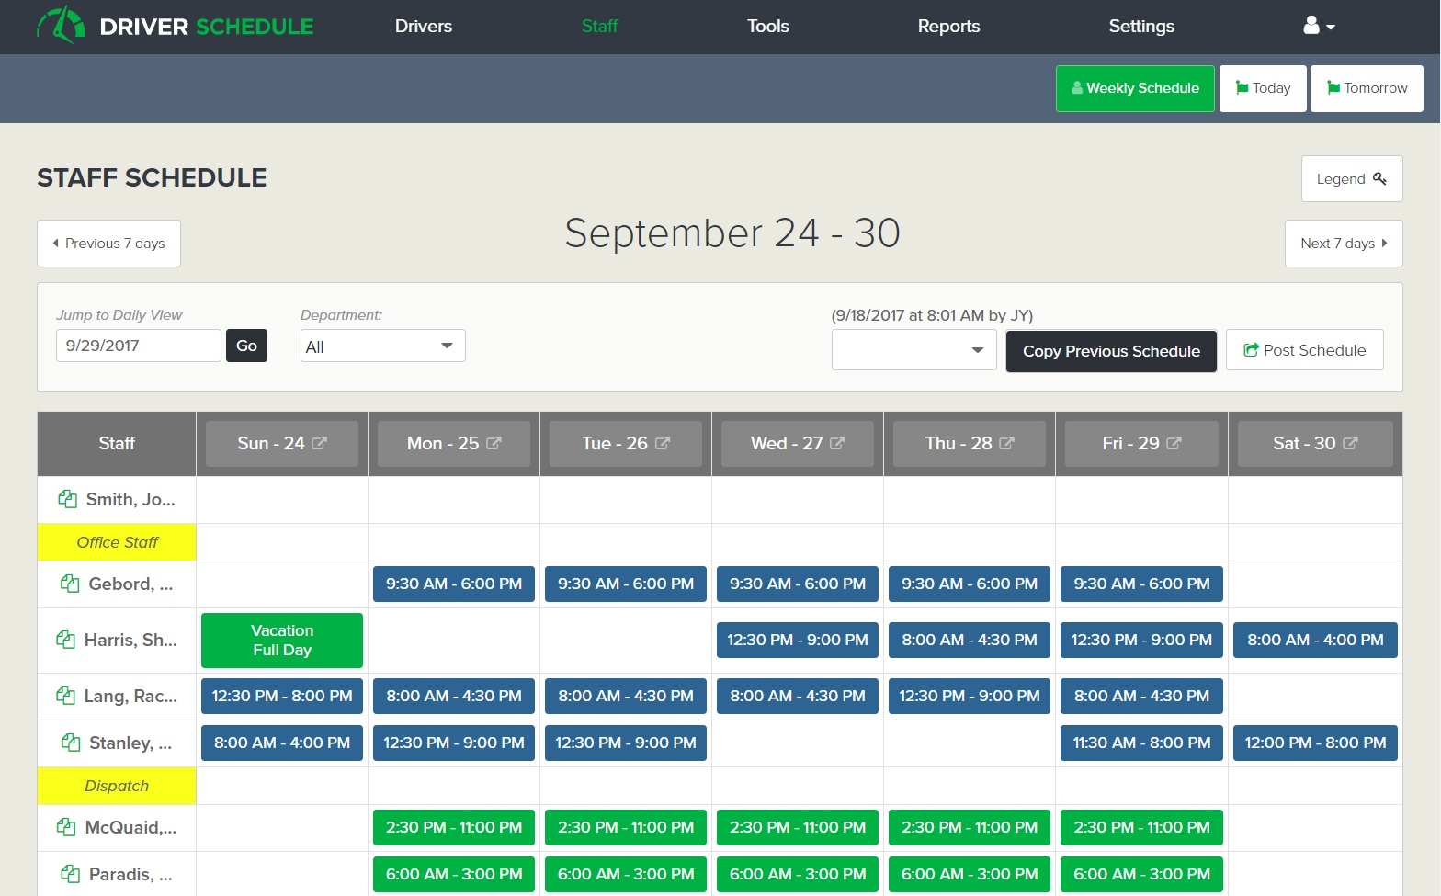This screenshot has height=896, width=1441.
Task: Select Lang Thursday 12:30 PM - 9:00 PM shift
Action: 970,696
